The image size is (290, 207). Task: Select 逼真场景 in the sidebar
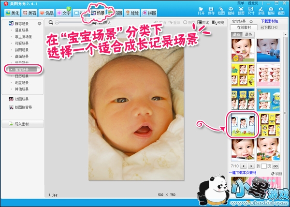[x=22, y=30]
